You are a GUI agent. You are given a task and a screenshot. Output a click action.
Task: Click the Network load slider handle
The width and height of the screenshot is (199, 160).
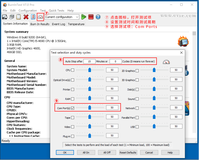[154, 107]
